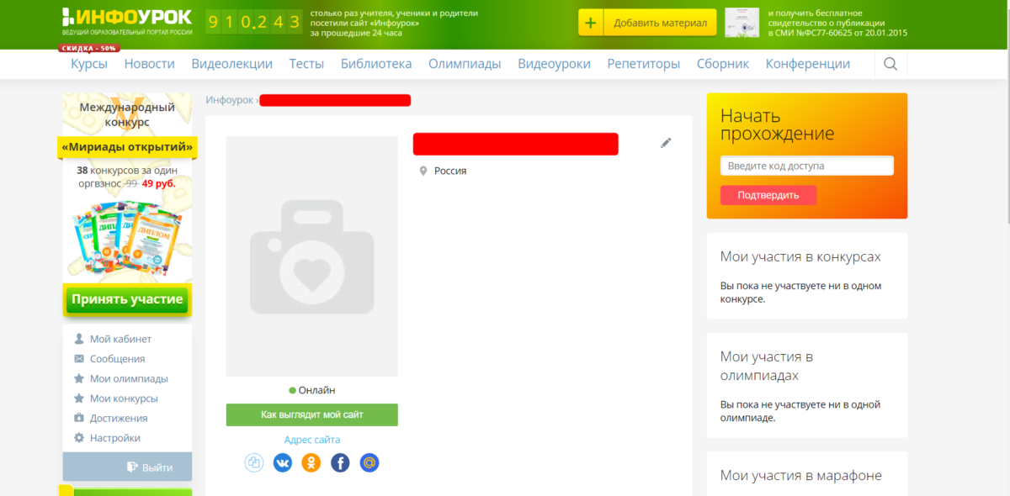Open the Олимпиады menu item
Screen dimensions: 1010x496
pos(465,64)
